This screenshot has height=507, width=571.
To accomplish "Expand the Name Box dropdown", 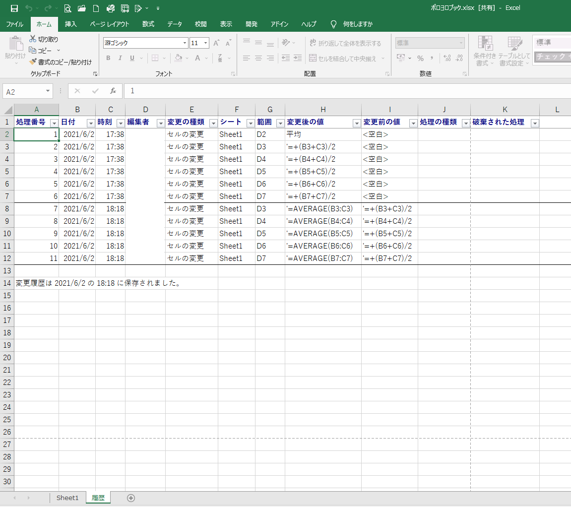I will 48,91.
